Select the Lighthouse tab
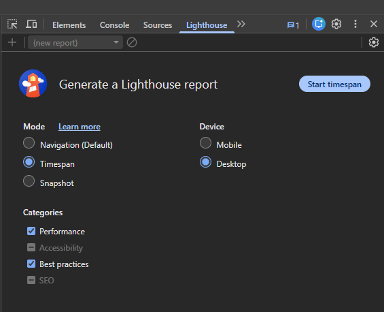This screenshot has height=312, width=384. (207, 25)
